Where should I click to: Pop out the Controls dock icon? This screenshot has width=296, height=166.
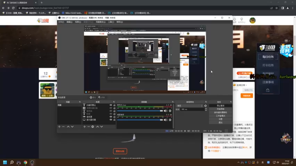point(231,102)
